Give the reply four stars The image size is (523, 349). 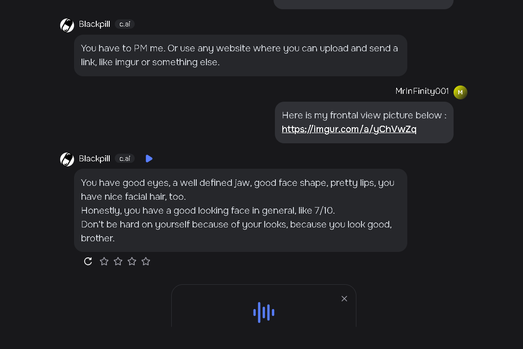[146, 262]
